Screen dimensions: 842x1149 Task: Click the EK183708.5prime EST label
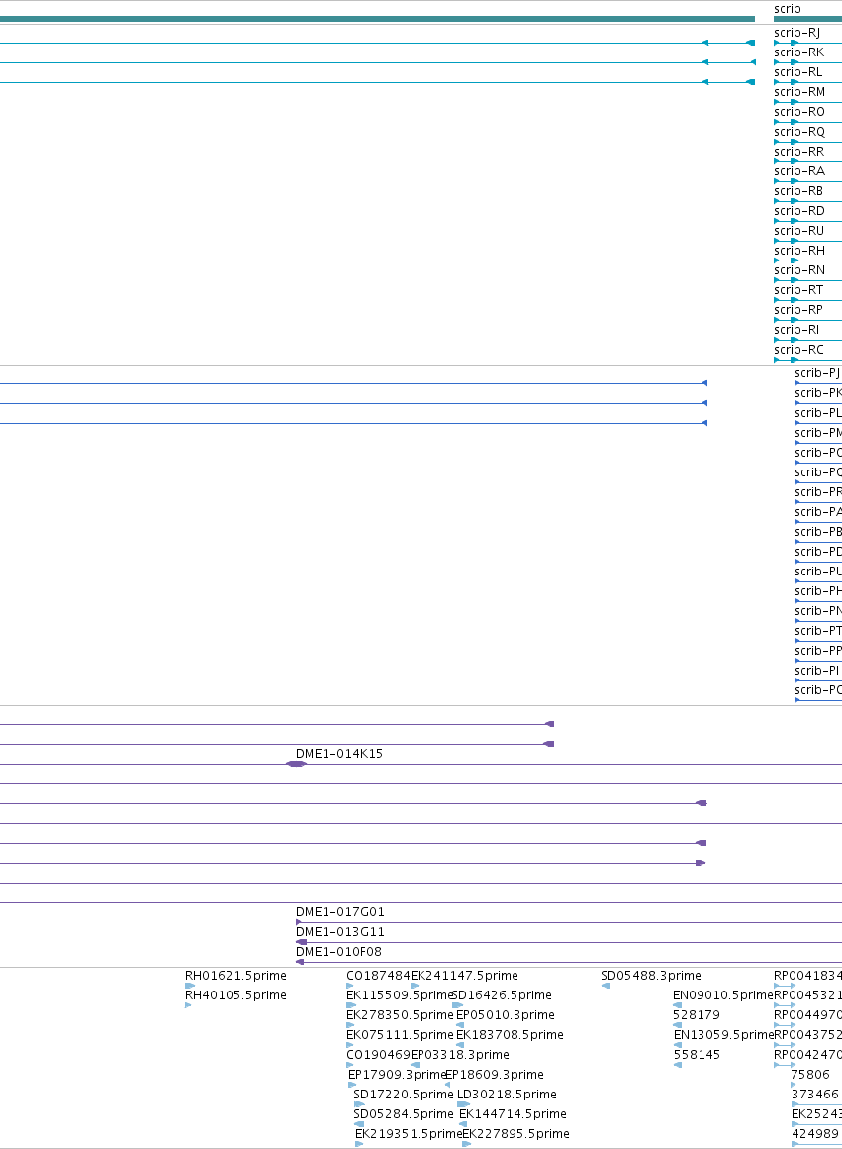point(510,1035)
